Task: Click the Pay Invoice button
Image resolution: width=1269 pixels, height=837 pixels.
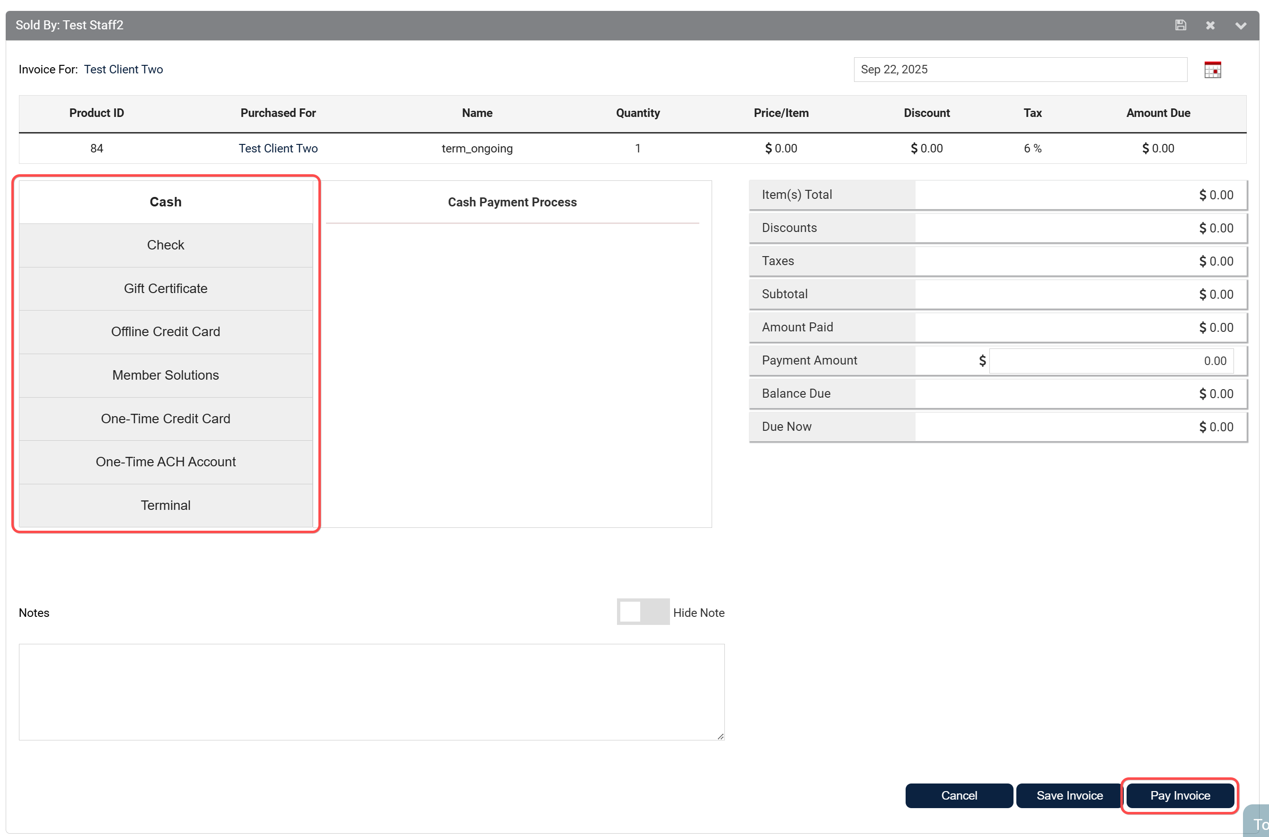Action: point(1180,795)
